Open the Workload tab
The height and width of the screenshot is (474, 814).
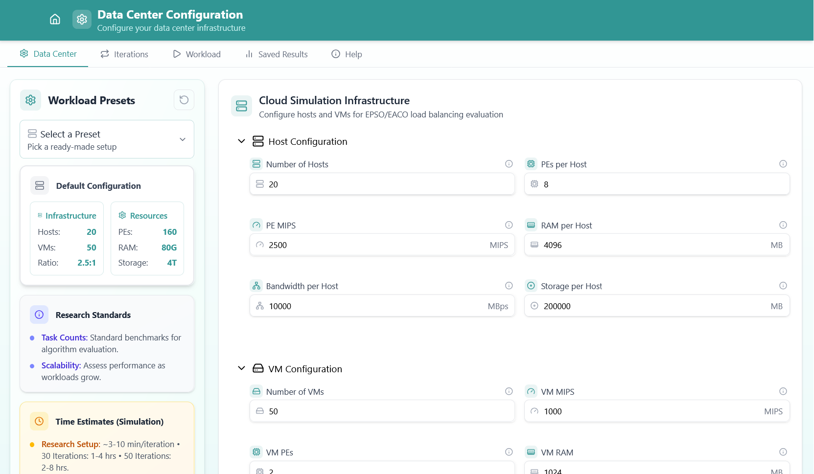click(x=197, y=54)
